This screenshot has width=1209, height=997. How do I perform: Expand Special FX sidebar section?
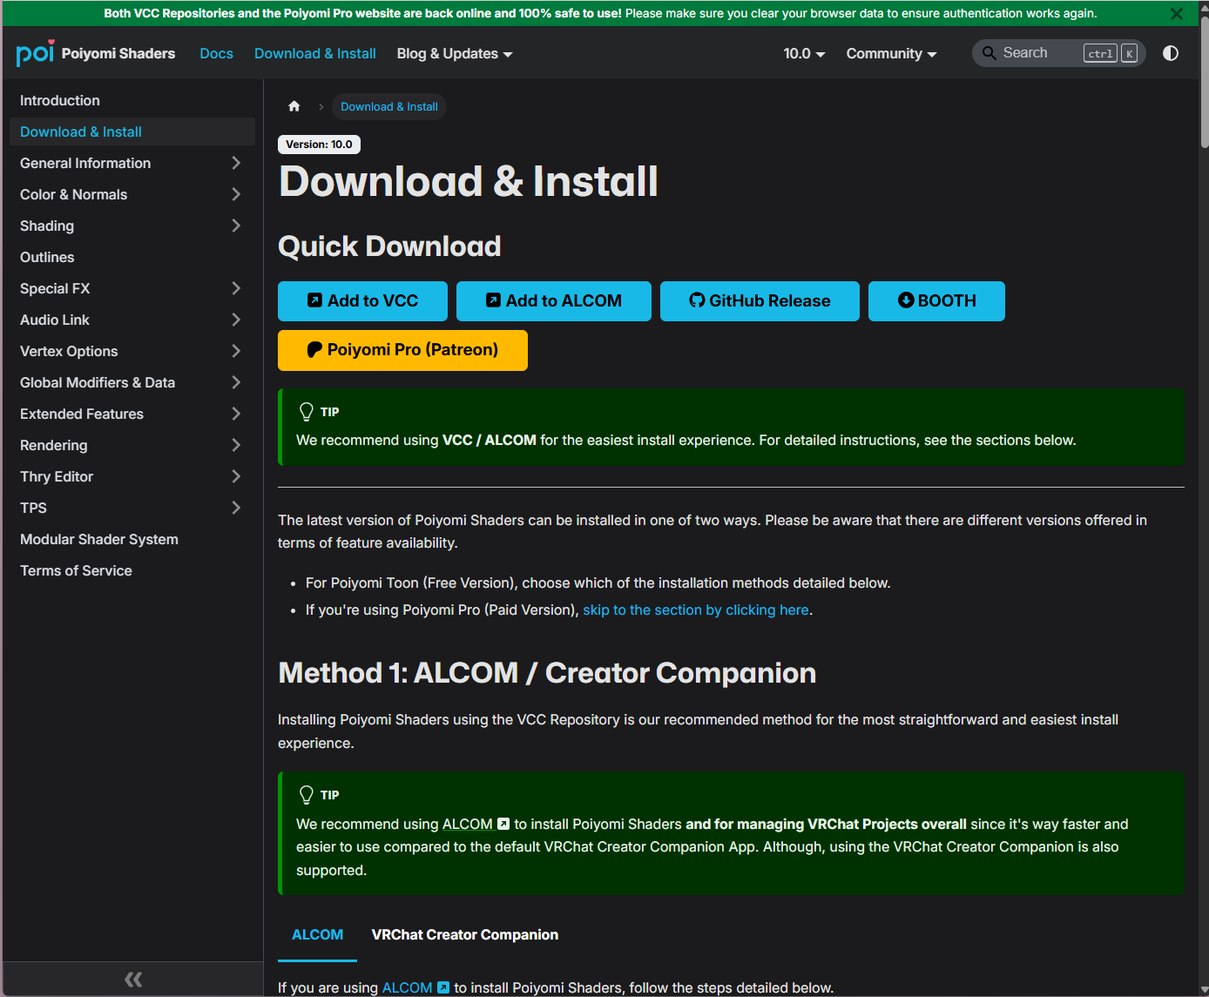236,288
